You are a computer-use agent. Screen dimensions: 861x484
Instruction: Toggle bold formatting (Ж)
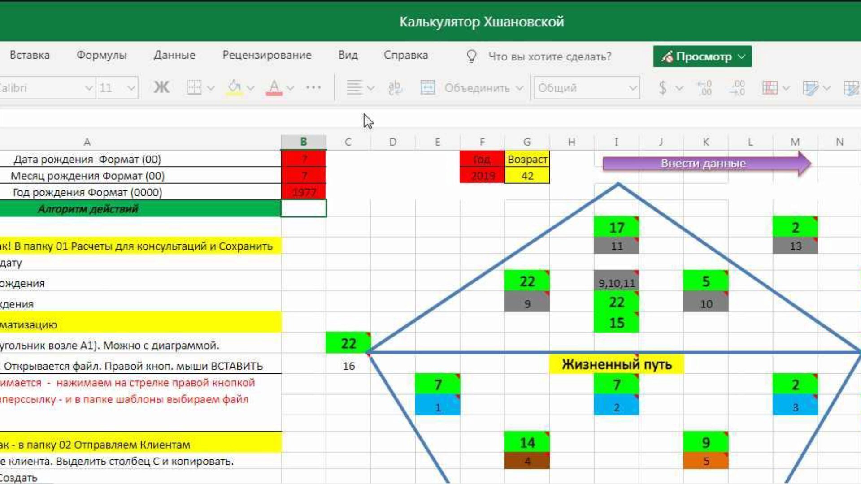tap(161, 87)
